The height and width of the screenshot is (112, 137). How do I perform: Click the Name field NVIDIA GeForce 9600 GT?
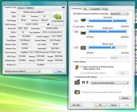[34, 12]
